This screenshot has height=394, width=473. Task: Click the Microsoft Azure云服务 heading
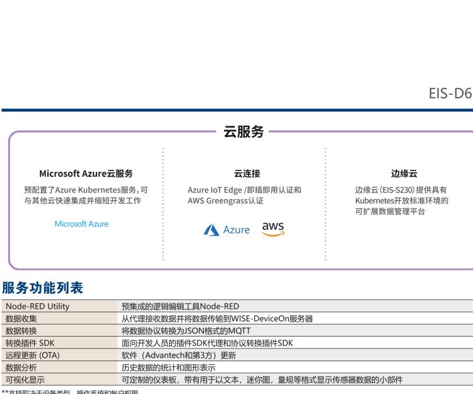86,174
